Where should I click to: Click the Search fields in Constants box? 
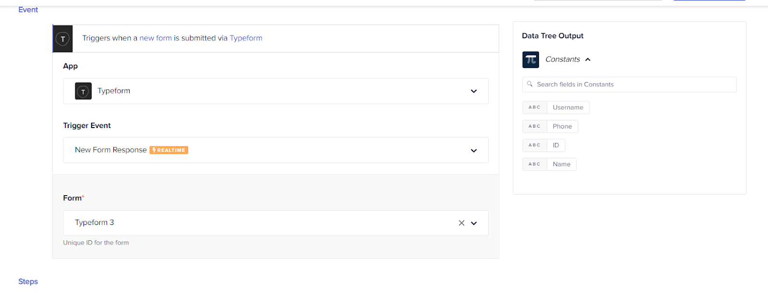[629, 84]
